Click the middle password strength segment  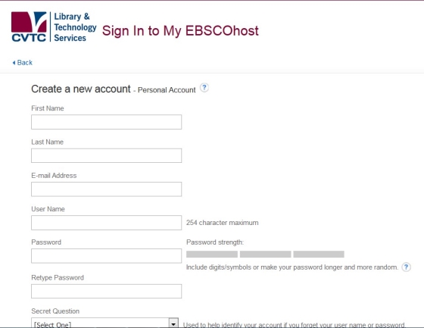click(x=266, y=254)
